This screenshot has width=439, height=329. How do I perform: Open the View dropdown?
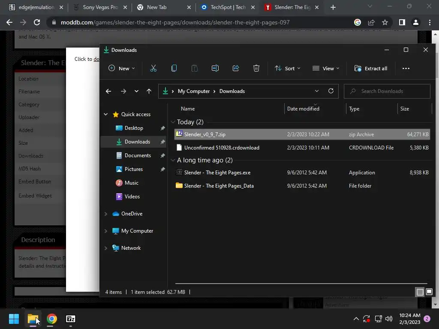click(326, 68)
